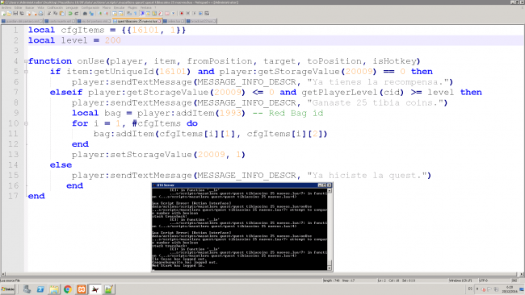Click the Save All toolbar icon
Screen dimensions: 525x295
[x=22, y=14]
